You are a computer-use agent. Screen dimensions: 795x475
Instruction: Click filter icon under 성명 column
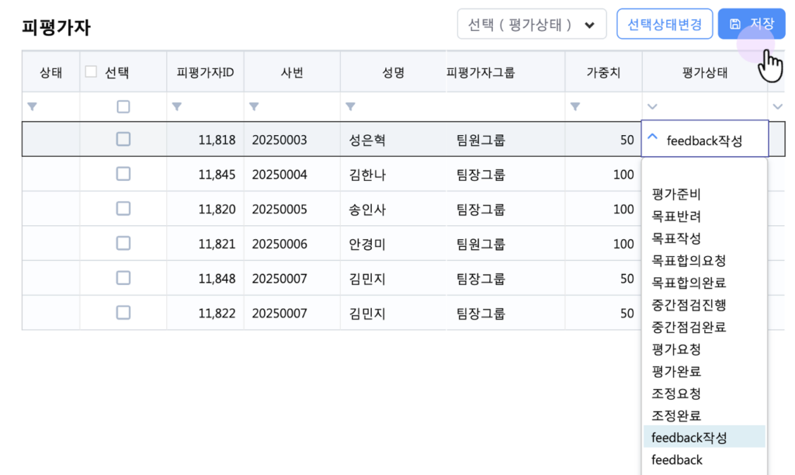tap(350, 106)
